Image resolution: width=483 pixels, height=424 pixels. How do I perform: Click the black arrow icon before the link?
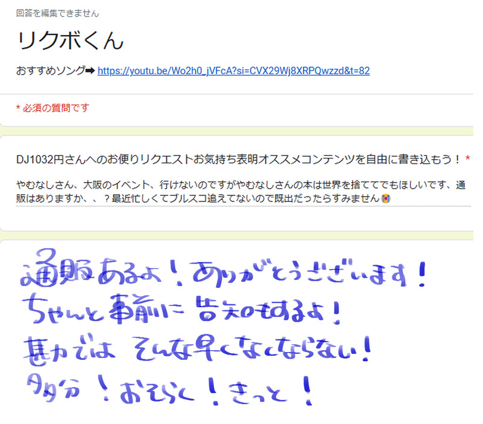(x=90, y=71)
